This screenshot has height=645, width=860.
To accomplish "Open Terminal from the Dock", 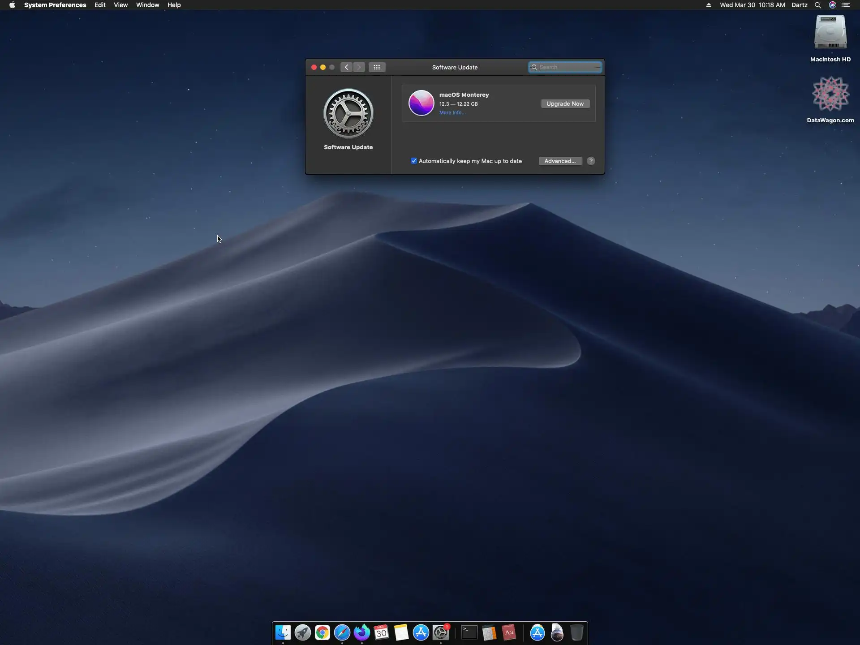I will coord(469,632).
